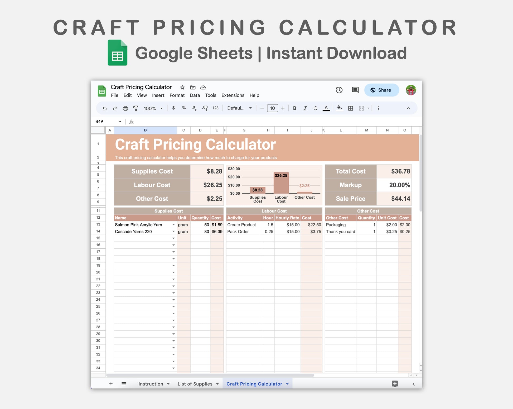The image size is (513, 409).
Task: Click the borders icon
Action: 350,108
